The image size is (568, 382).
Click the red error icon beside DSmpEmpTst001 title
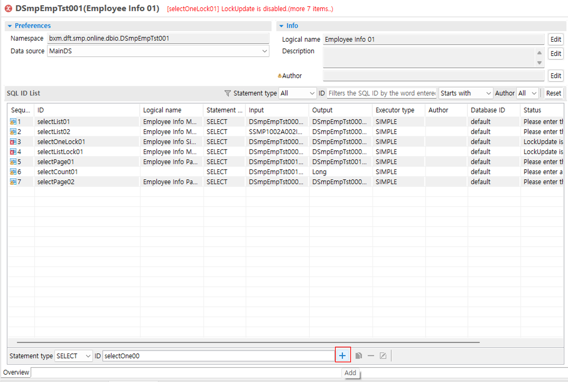pyautogui.click(x=8, y=9)
